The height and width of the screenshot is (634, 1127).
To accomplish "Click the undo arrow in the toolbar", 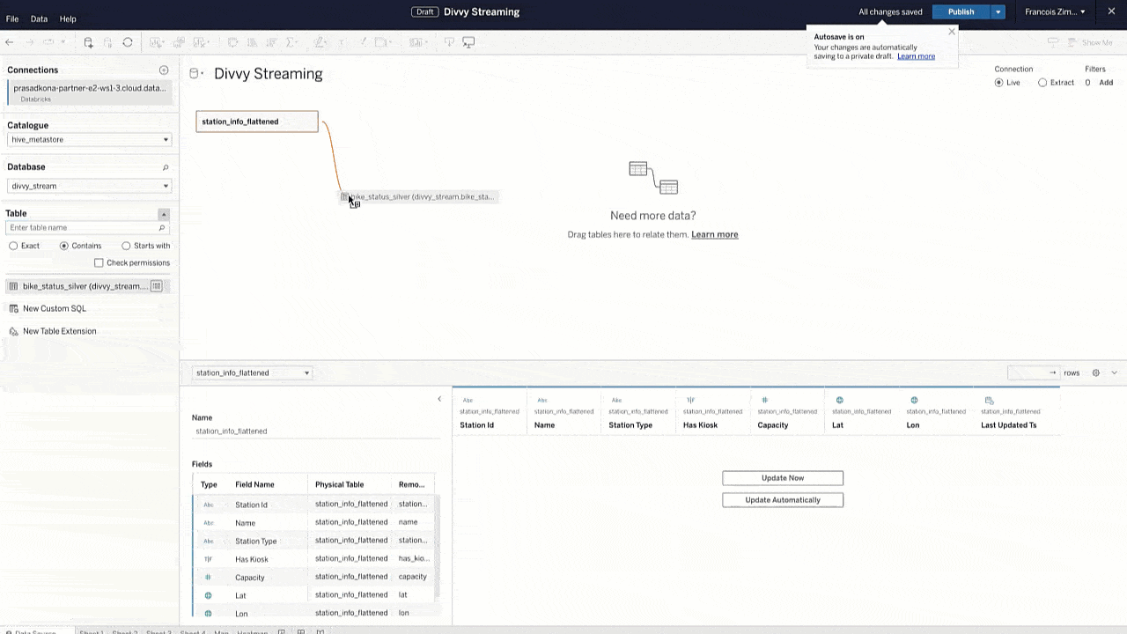I will pyautogui.click(x=9, y=41).
